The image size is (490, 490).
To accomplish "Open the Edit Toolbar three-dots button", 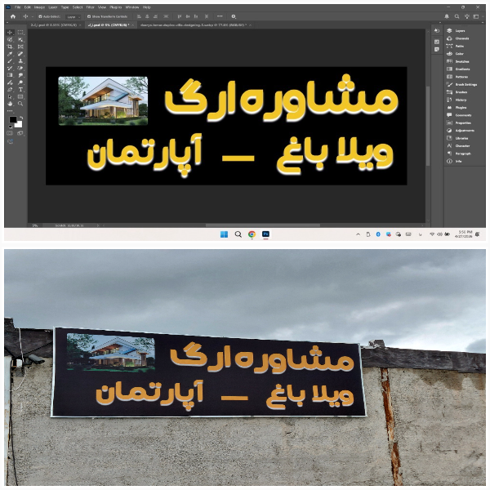I will 10,111.
